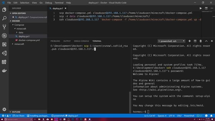Open the Docker whale view in activity bar

tap(4, 71)
